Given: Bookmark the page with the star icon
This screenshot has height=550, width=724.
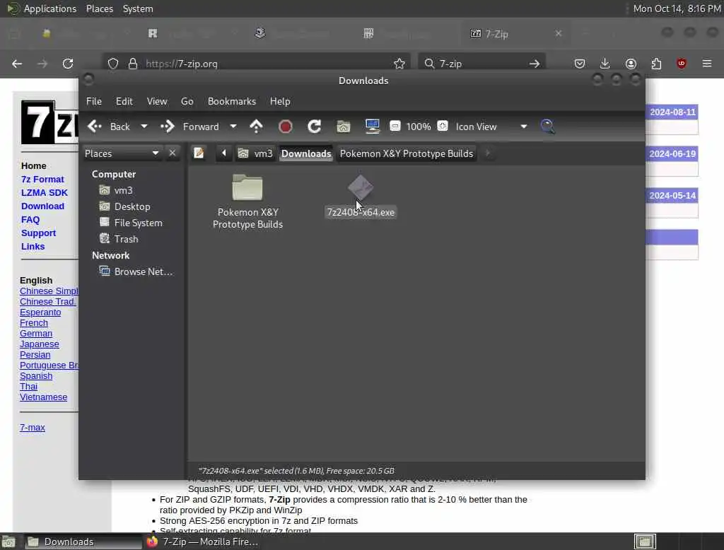Looking at the screenshot, I should click(x=399, y=64).
